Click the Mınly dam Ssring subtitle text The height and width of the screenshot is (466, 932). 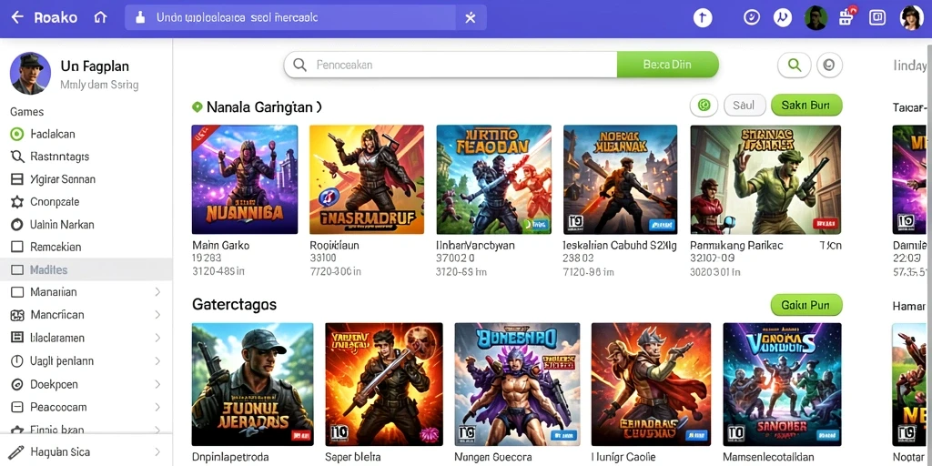pos(99,85)
